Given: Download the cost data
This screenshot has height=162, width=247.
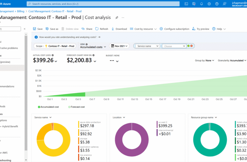Looking at the screenshot, I should pyautogui.click(x=119, y=29).
